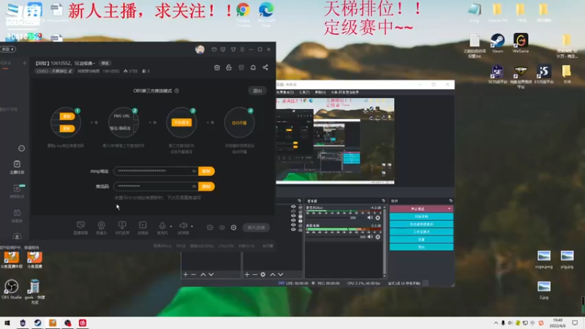
Task: Click the share icon in Douyu streamer header
Action: tap(265, 67)
